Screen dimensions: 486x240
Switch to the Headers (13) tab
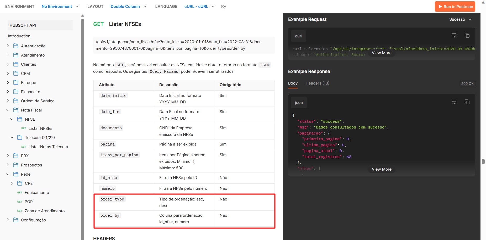coord(318,83)
